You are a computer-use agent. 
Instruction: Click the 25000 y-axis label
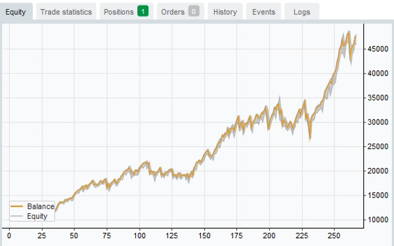click(x=378, y=146)
